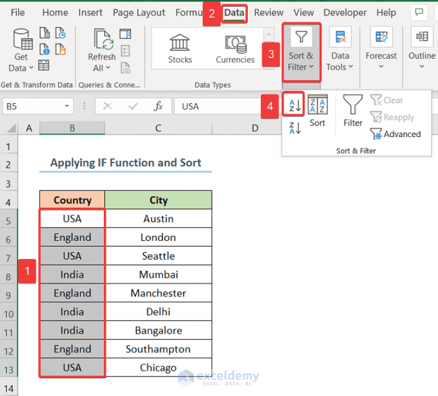438x396 pixels.
Task: Expand the Name Box dropdown arrow
Action: click(x=67, y=106)
